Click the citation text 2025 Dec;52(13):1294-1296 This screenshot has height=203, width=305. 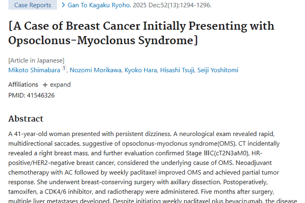[176, 5]
